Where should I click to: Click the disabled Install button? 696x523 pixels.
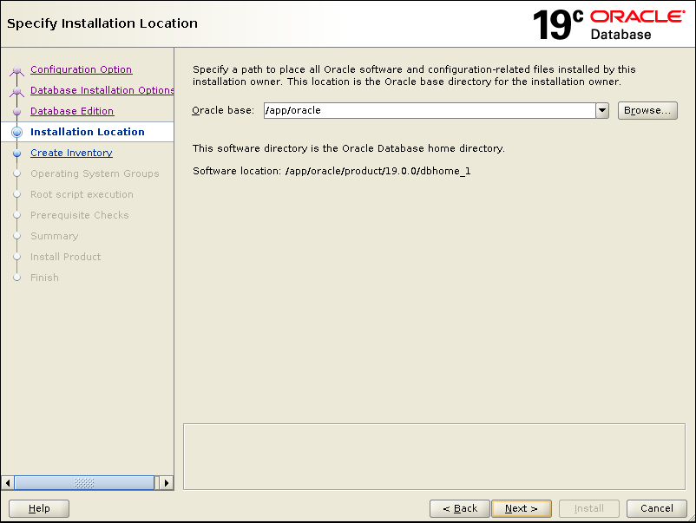589,508
